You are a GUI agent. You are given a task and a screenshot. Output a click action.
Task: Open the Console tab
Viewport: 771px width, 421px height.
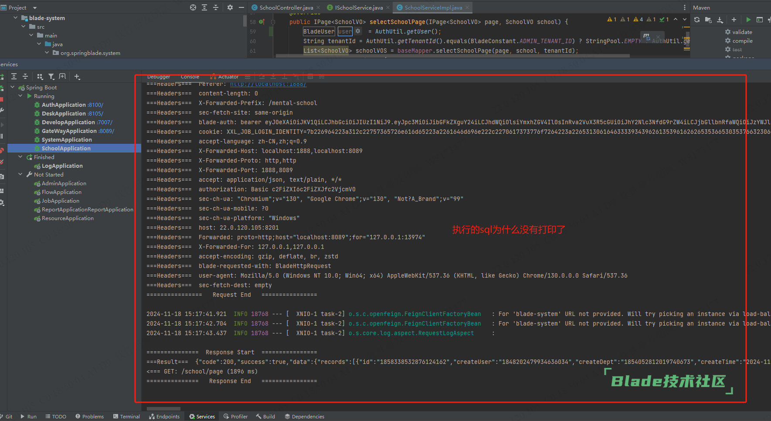[190, 77]
